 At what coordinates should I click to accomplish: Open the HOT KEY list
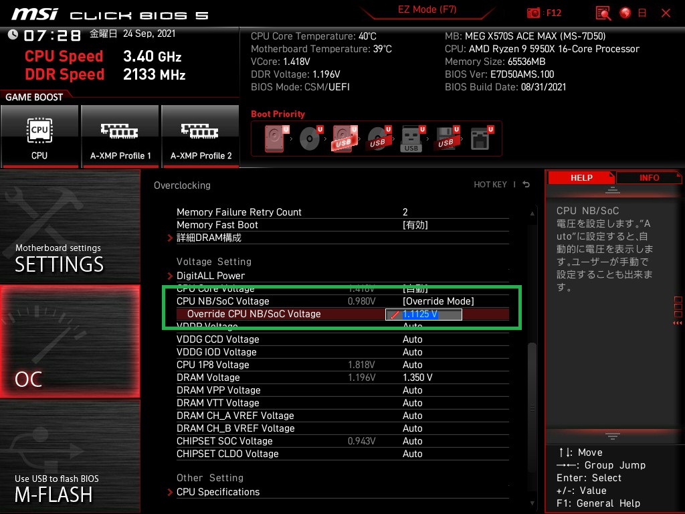pyautogui.click(x=490, y=185)
